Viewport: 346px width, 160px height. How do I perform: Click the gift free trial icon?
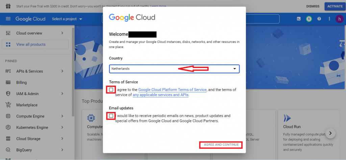pyautogui.click(x=8, y=6)
